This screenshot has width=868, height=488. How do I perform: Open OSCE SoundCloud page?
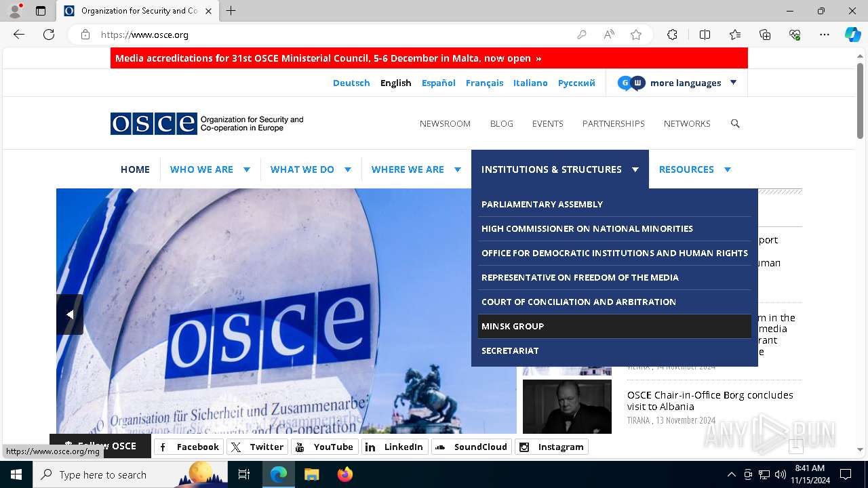pos(472,447)
